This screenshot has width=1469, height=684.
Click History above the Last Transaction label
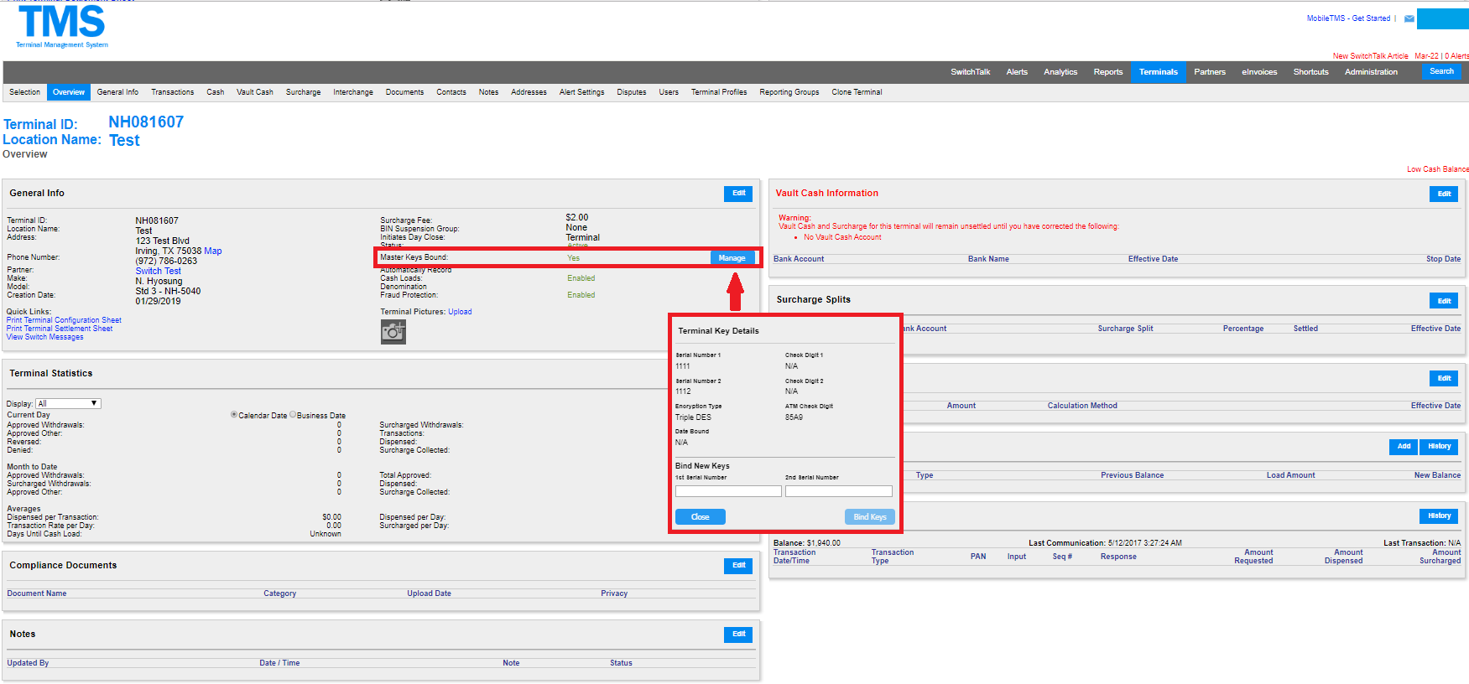coord(1440,516)
